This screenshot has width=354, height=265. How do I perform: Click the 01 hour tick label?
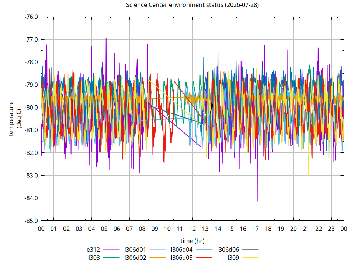tap(53, 229)
